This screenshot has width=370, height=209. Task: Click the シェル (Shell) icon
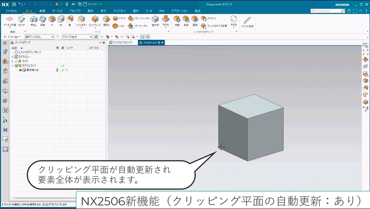pos(115,26)
